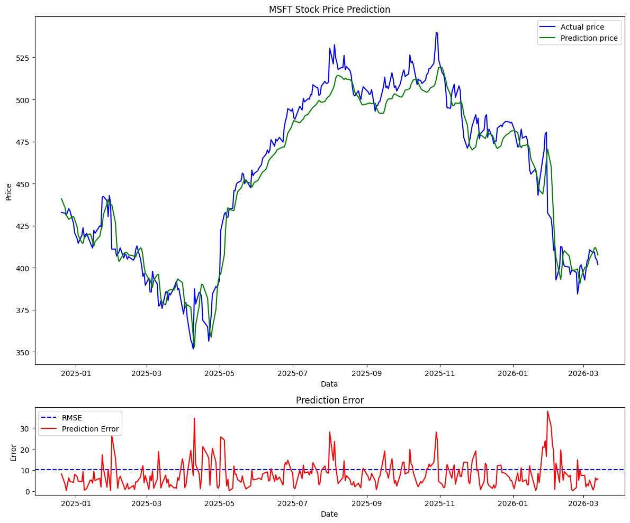The width and height of the screenshot is (630, 523).
Task: Click the 'Prediction Error' subplot title
Action: click(x=329, y=400)
